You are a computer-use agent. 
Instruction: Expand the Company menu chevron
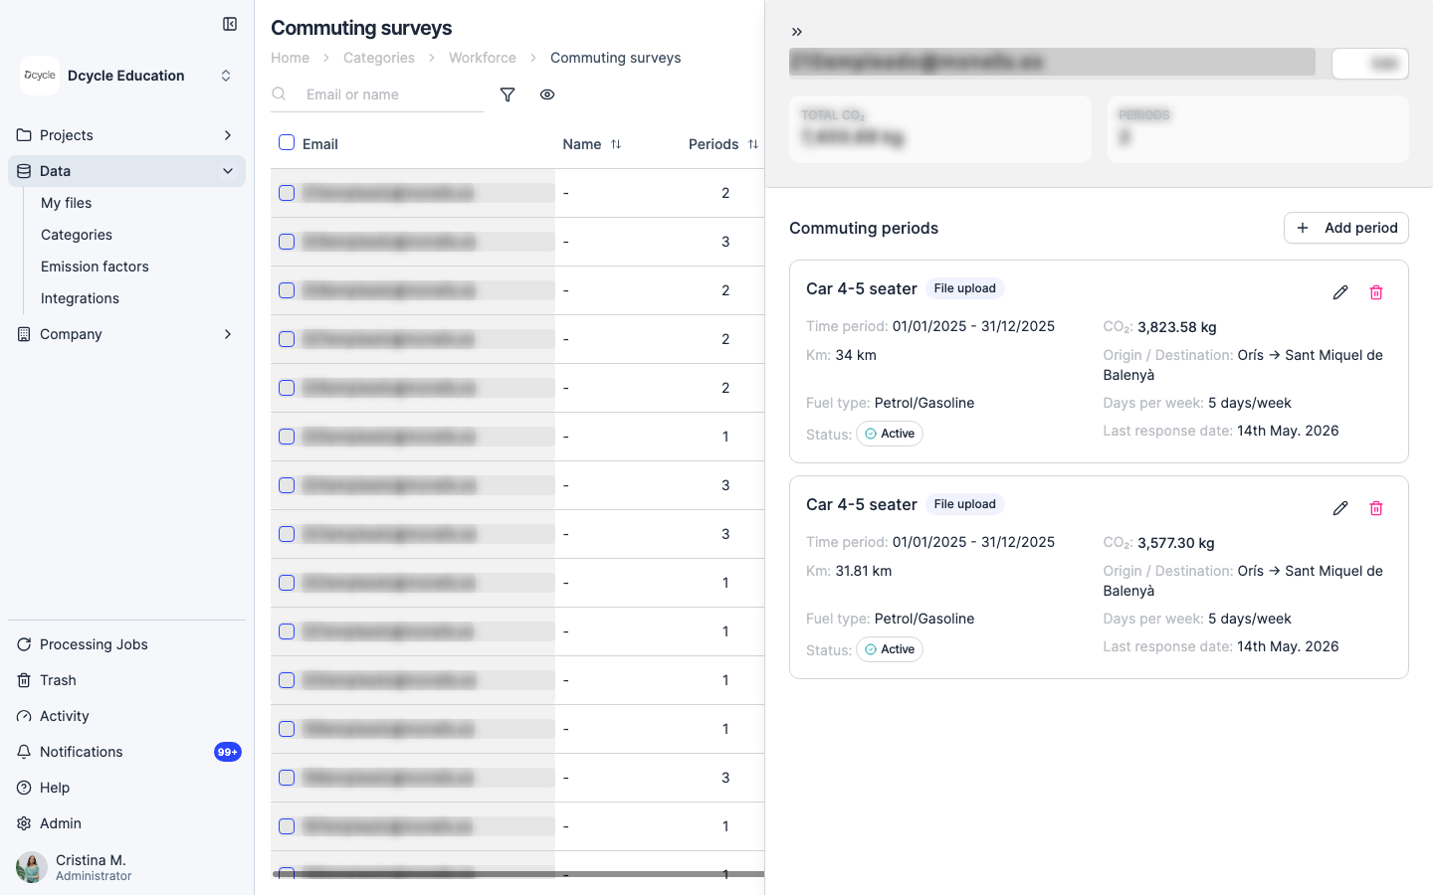click(228, 334)
